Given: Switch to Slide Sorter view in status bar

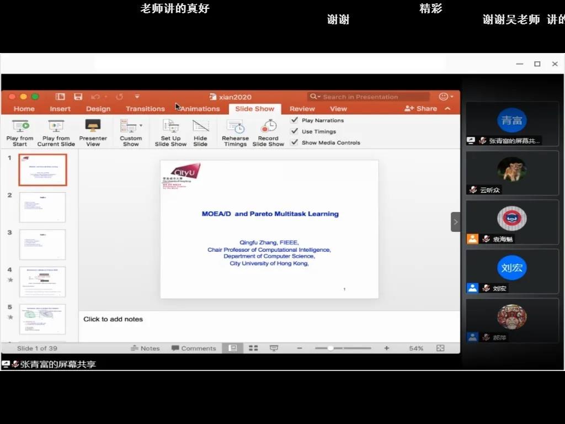Looking at the screenshot, I should pyautogui.click(x=253, y=348).
